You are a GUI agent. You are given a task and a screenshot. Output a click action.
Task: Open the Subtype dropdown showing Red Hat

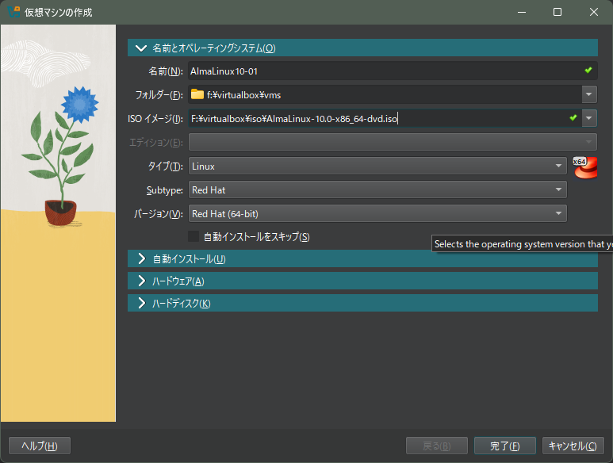[x=377, y=190]
